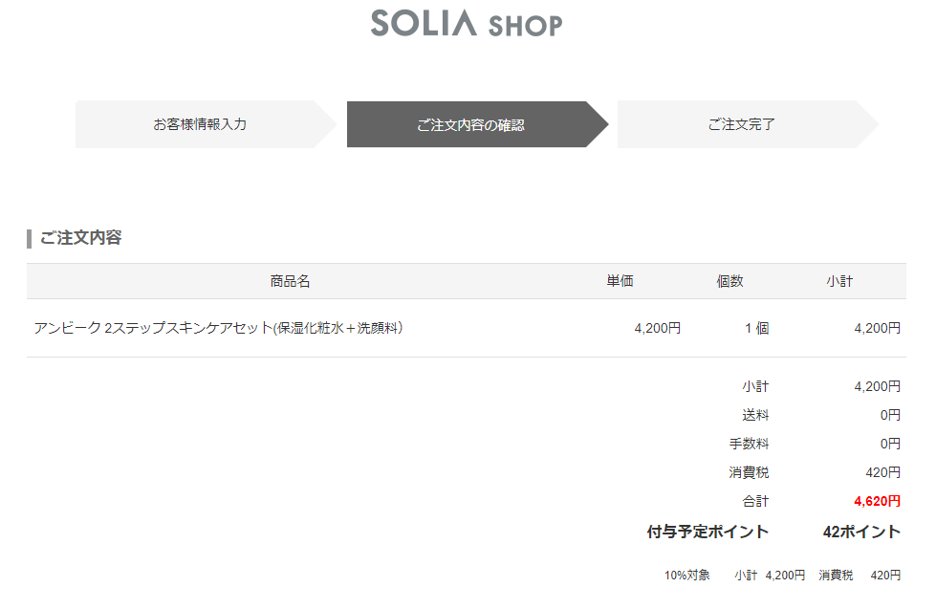Go to お客様情報入力 step

[x=200, y=124]
